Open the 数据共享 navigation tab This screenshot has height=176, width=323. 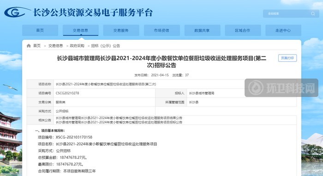tap(202, 30)
